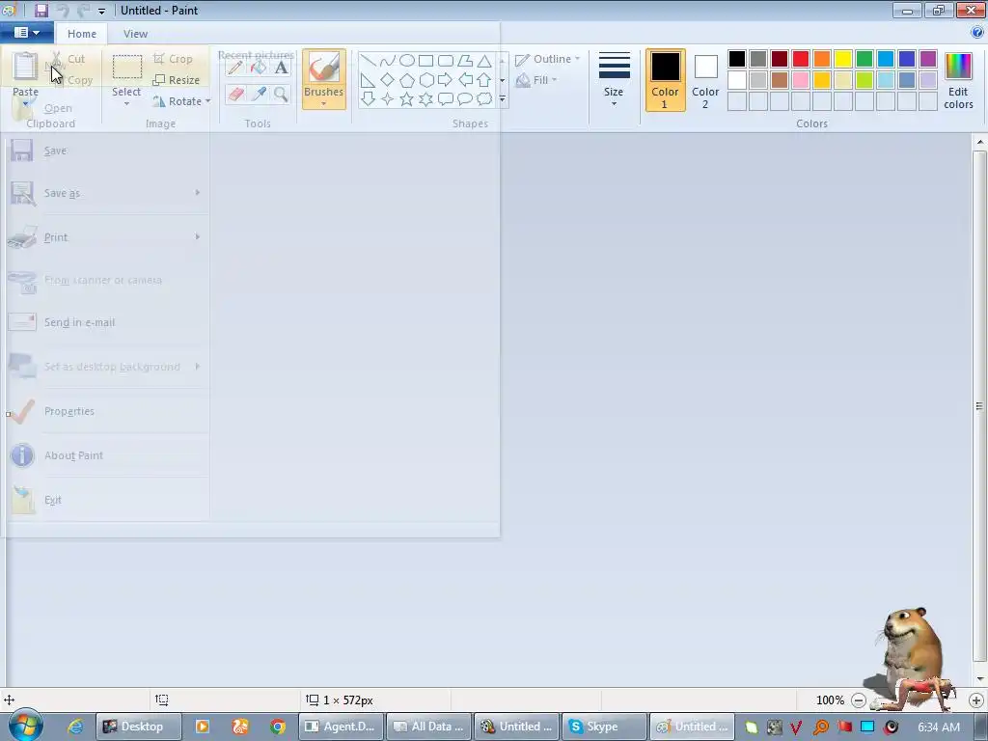Choose Exit from the file menu
This screenshot has width=988, height=741.
108,500
